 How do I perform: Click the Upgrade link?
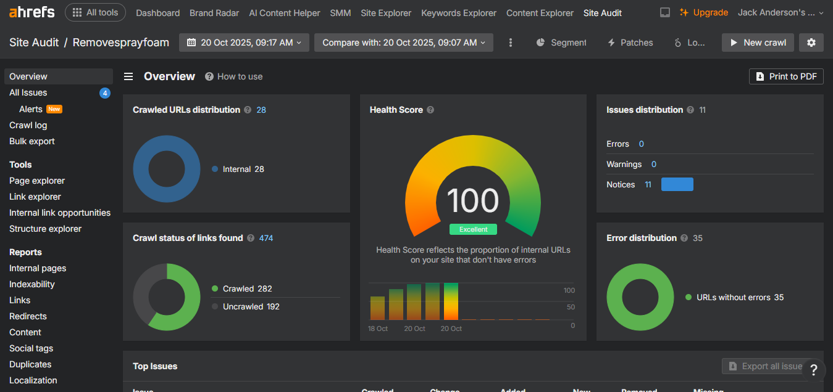[704, 12]
